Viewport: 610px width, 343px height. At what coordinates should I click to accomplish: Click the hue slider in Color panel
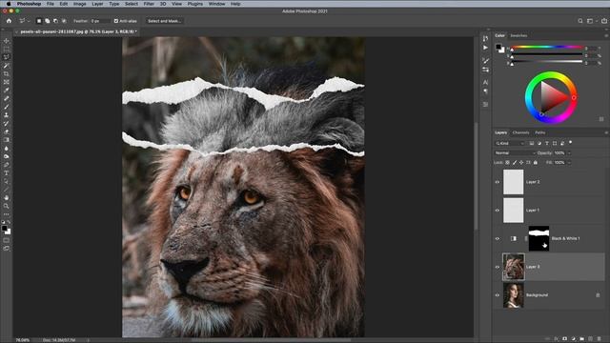pyautogui.click(x=546, y=47)
